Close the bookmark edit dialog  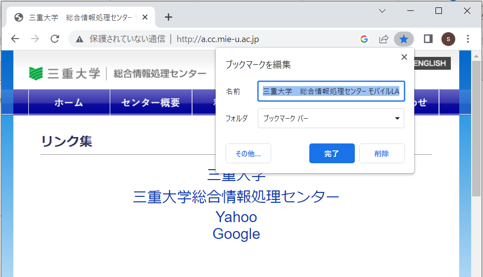[x=404, y=57]
